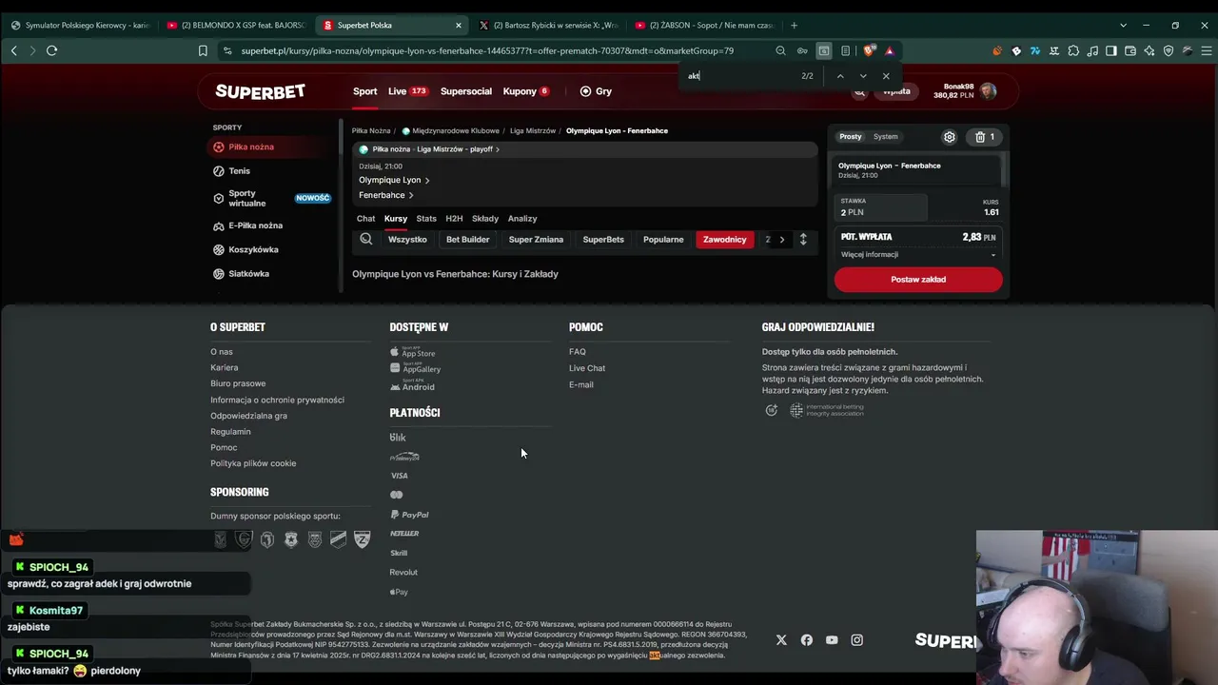Open the browser tab list dropdown
1218x685 pixels.
pos(1123,26)
